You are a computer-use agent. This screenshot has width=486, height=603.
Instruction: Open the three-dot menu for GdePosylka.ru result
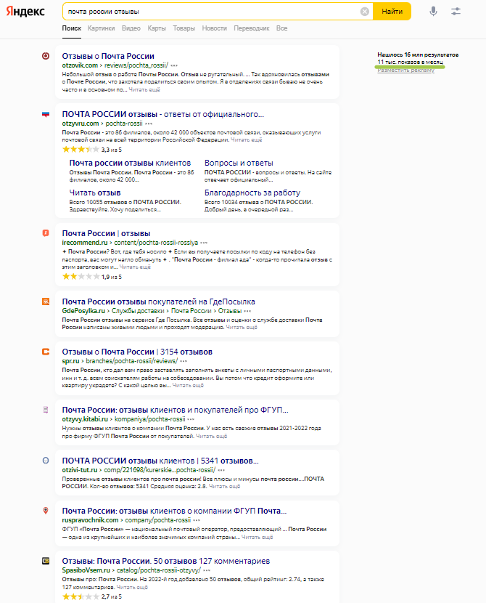click(247, 311)
